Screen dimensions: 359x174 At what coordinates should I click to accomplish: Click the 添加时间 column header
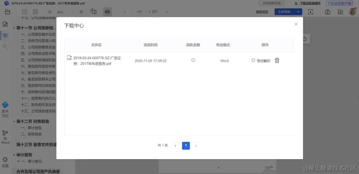tap(151, 45)
